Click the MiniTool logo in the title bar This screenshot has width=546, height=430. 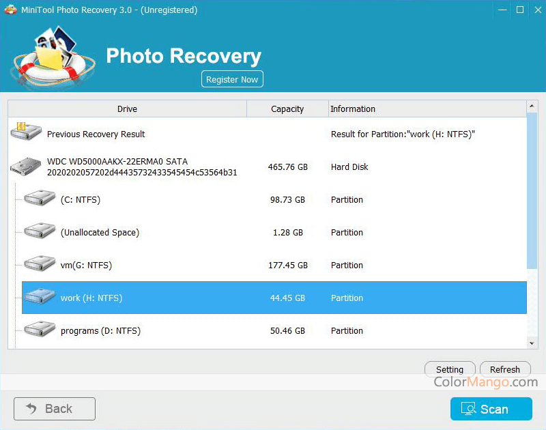(11, 10)
